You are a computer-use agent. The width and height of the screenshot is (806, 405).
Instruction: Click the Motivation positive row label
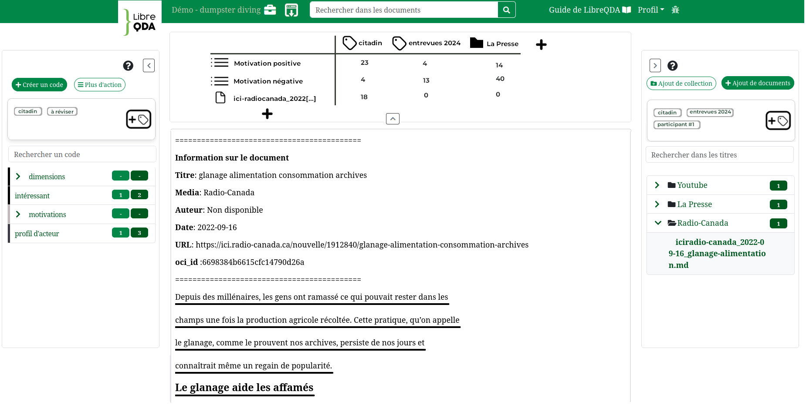pyautogui.click(x=268, y=64)
